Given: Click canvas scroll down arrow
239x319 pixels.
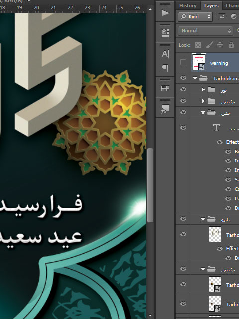Looking at the screenshot, I should pos(150,316).
